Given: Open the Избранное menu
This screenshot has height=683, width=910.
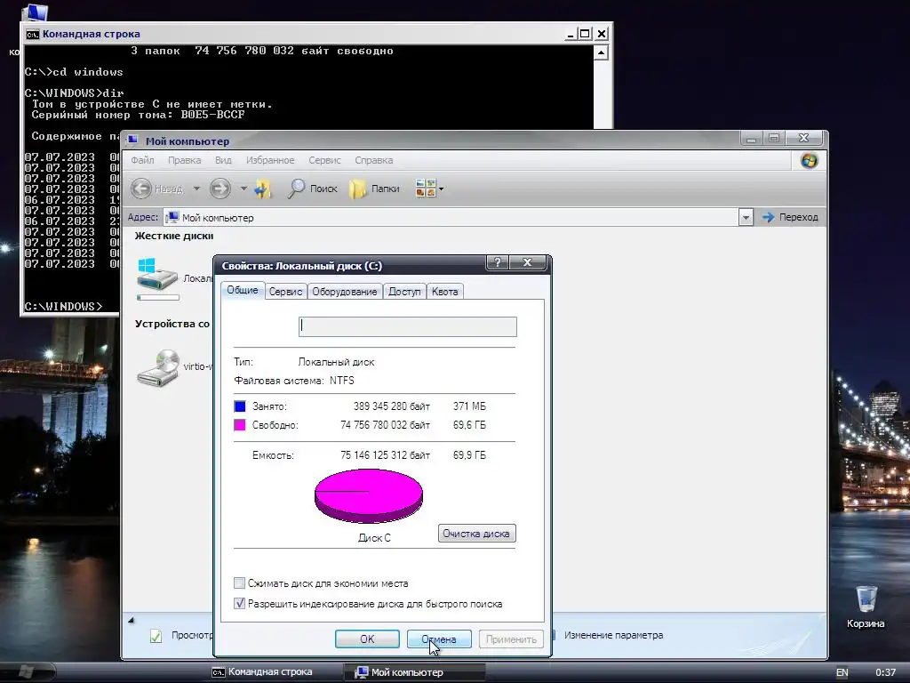Looking at the screenshot, I should tap(270, 160).
